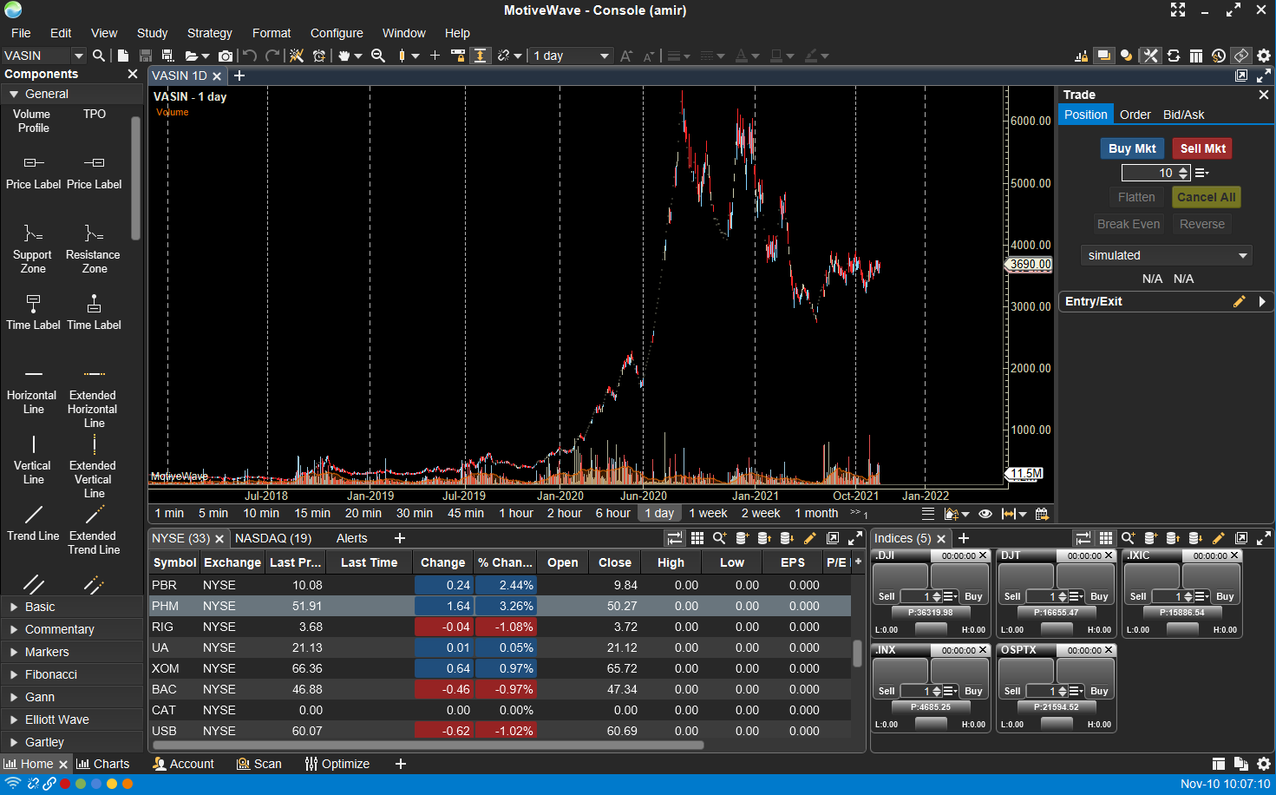
Task: Open the Scan page at bottom
Action: (x=259, y=764)
